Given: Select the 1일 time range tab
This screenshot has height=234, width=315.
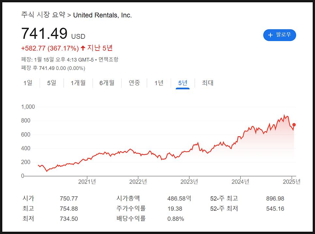Looking at the screenshot, I should tap(28, 83).
